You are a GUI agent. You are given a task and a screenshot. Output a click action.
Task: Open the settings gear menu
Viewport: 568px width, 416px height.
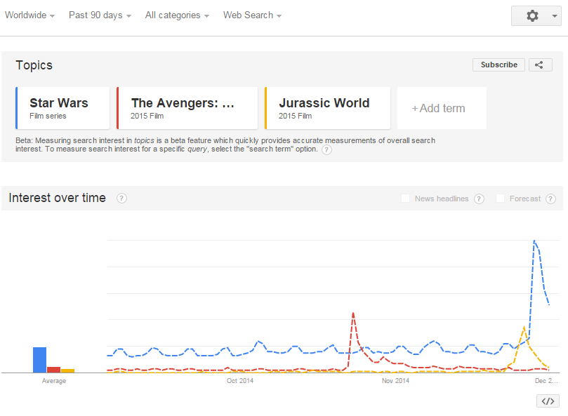(532, 15)
